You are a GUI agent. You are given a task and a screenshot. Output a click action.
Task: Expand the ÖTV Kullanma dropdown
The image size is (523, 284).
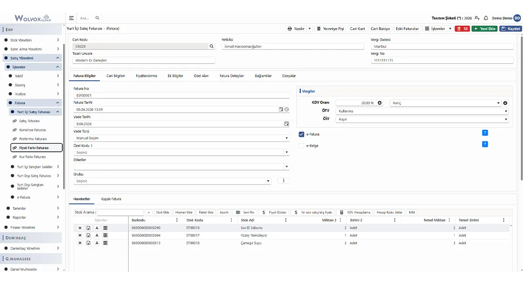422,111
